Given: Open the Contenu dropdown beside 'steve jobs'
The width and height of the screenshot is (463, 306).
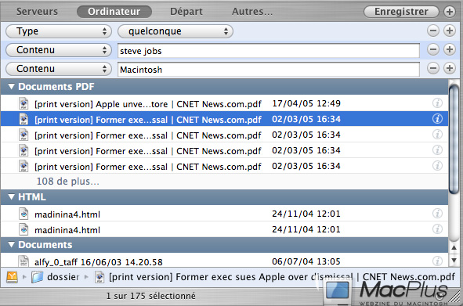Looking at the screenshot, I should tap(59, 50).
